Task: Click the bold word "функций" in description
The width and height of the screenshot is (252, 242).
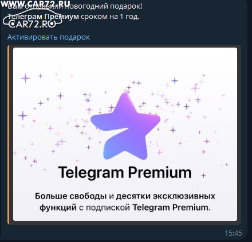Action: (58, 208)
